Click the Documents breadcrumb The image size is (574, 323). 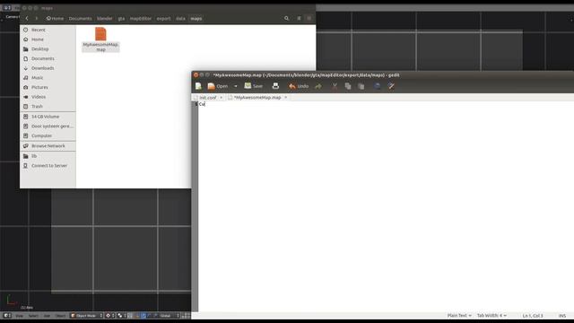[x=80, y=18]
